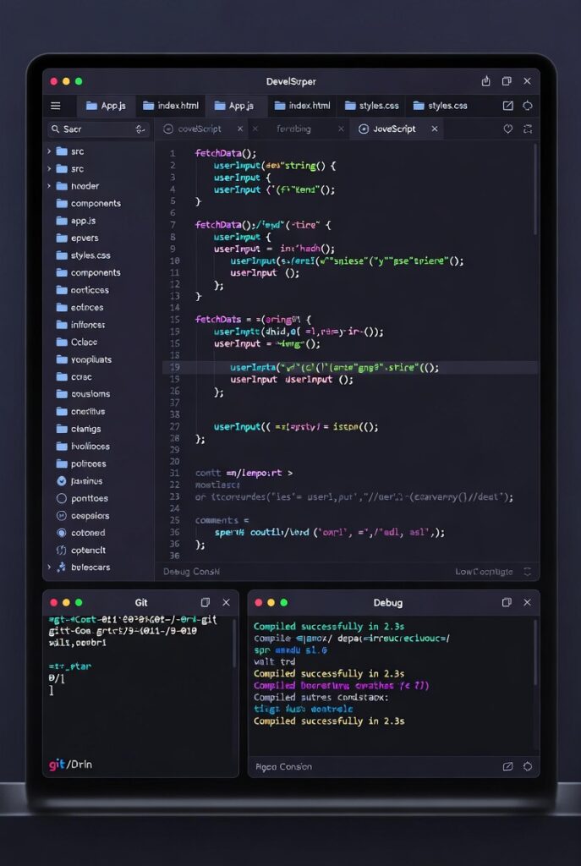Open the LowCopligte dropdown in the editor footer
The image size is (581, 866).
493,572
